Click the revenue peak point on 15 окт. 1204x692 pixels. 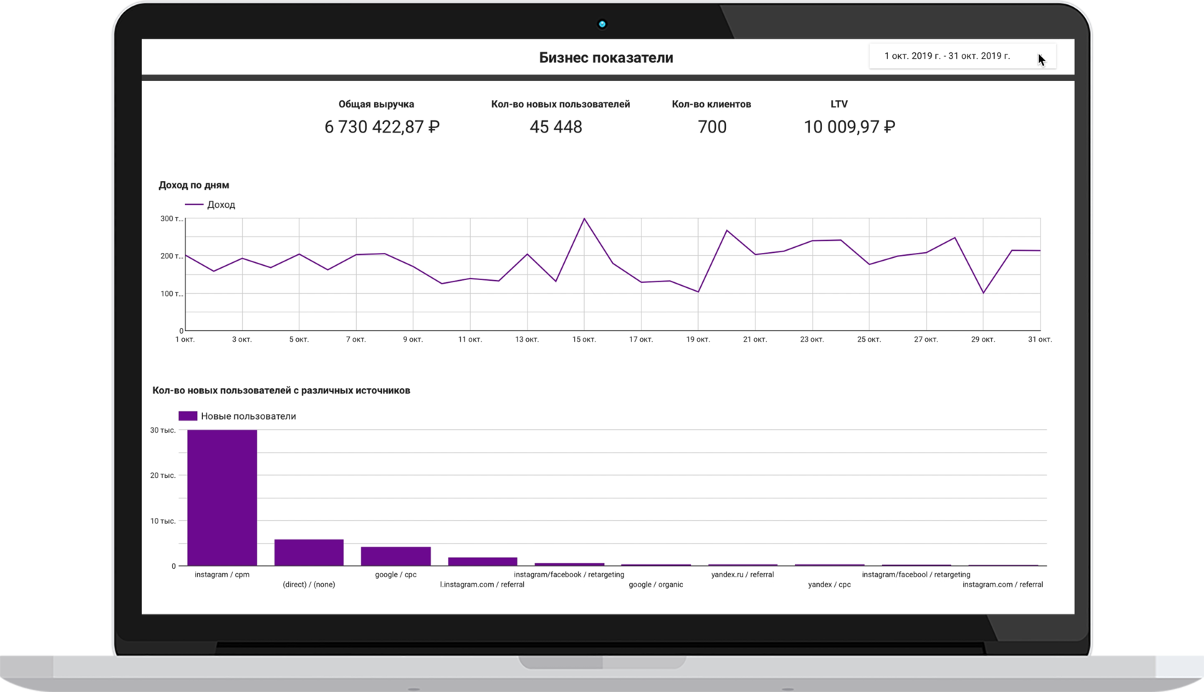click(x=584, y=218)
